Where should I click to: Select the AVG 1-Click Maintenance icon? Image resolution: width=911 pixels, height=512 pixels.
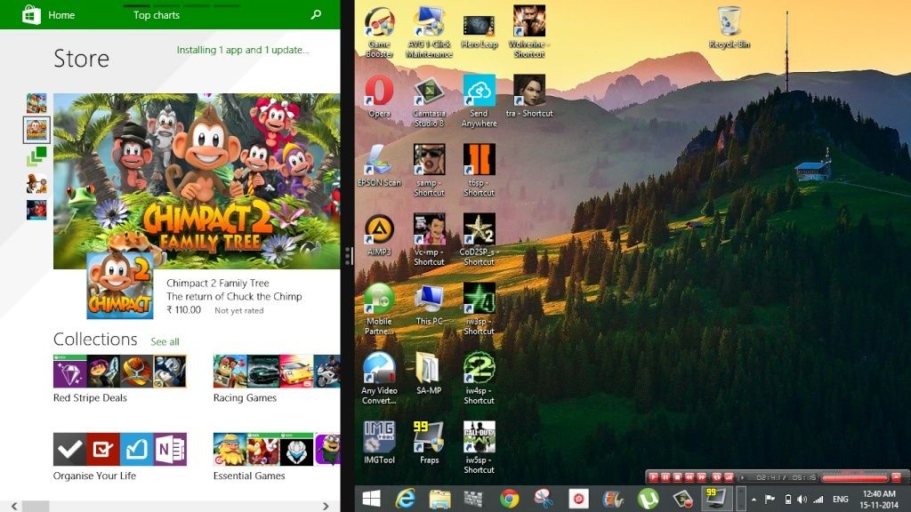coord(430,33)
